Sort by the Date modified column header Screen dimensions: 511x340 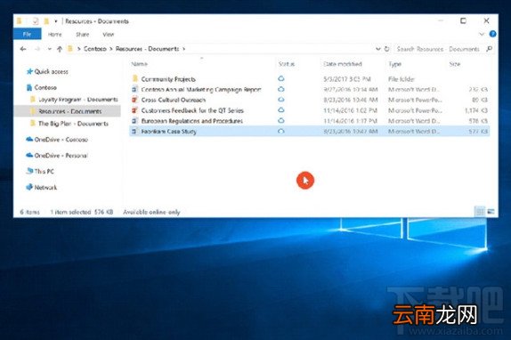[343, 64]
